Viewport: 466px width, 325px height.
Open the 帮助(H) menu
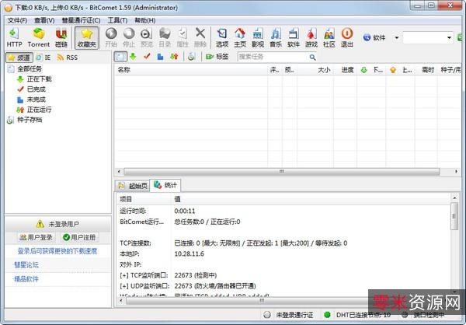pyautogui.click(x=145, y=20)
